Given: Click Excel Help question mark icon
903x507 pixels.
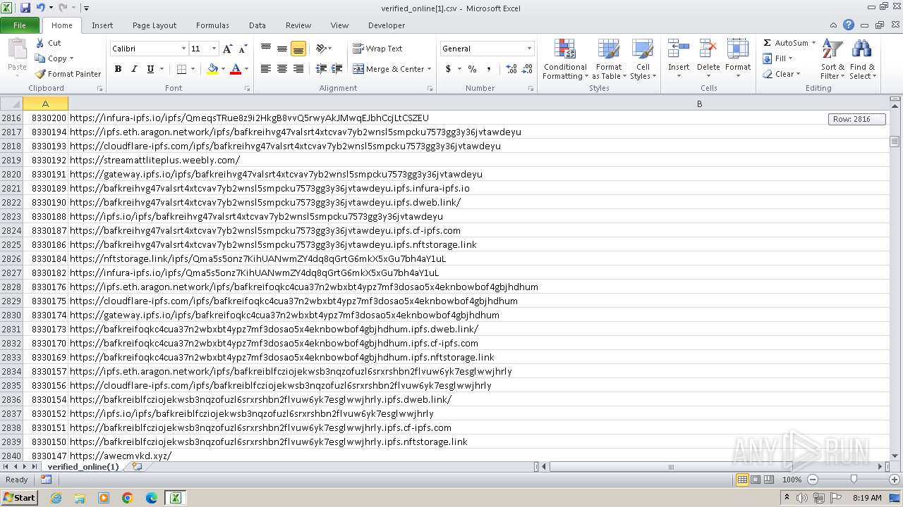Looking at the screenshot, I should click(x=849, y=25).
